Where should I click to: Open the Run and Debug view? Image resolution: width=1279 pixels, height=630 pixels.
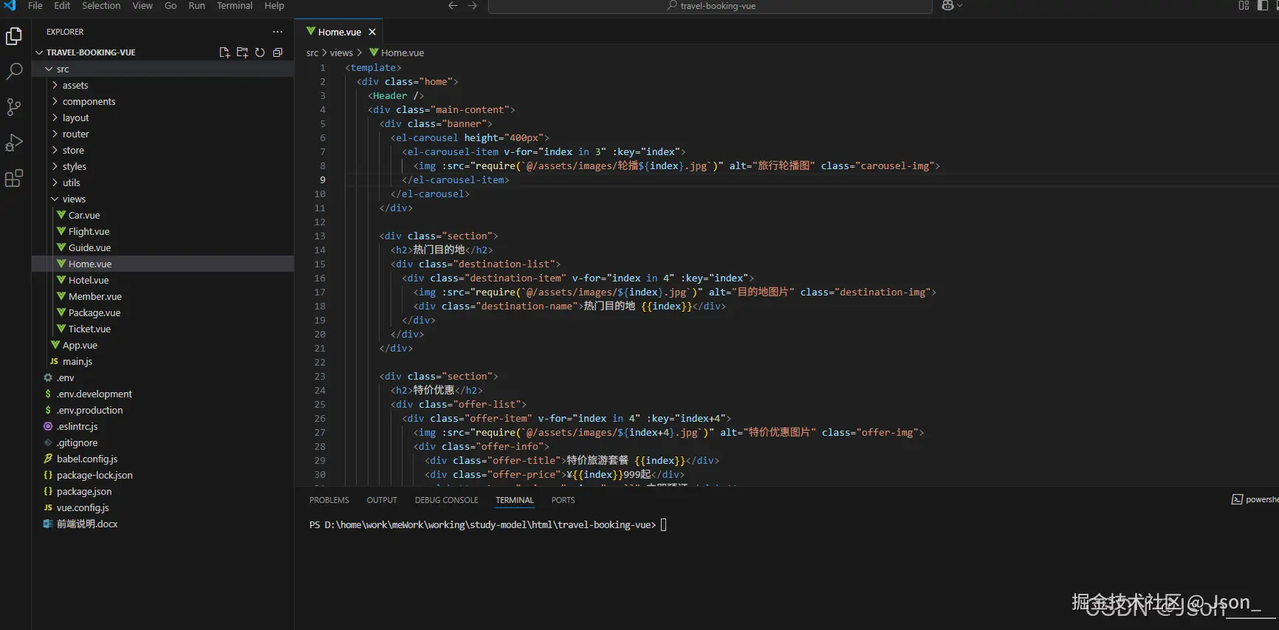click(x=14, y=143)
